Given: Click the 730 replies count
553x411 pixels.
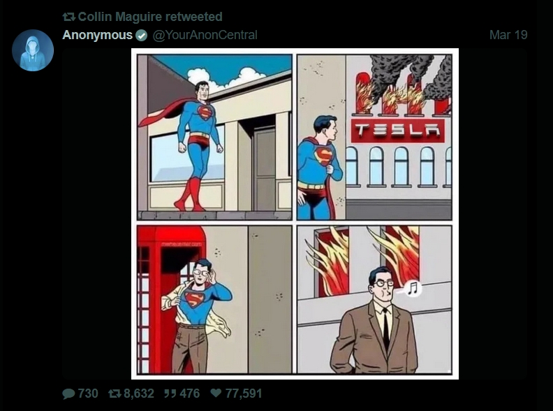Looking at the screenshot, I should coord(88,394).
